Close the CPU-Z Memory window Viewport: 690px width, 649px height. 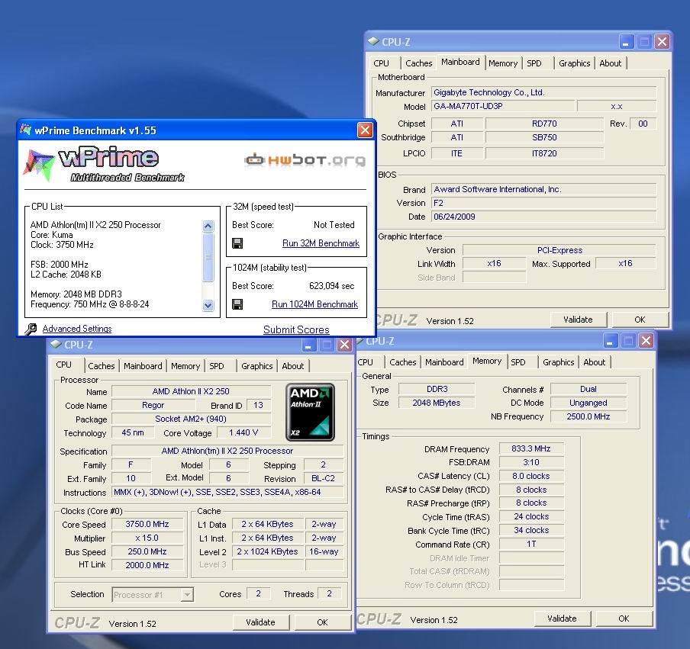click(x=646, y=341)
